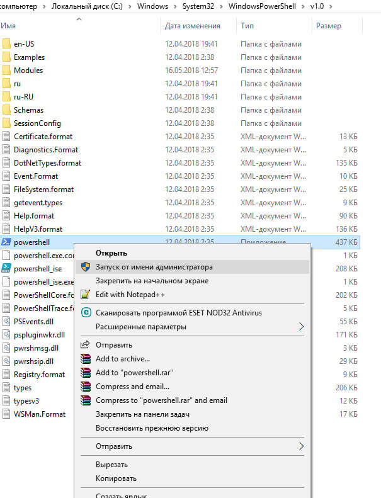Open breadcrumb chevron after Windows
Screen dimensions: 381x498
click(x=176, y=6)
